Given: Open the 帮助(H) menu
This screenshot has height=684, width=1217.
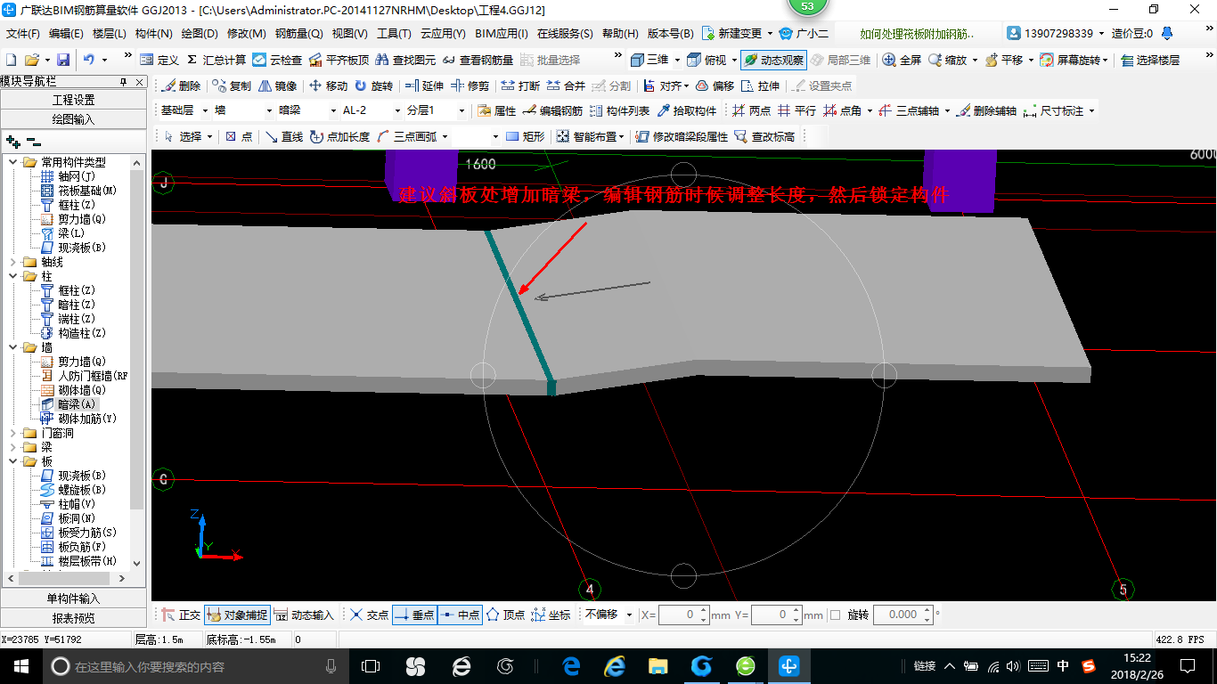Looking at the screenshot, I should tap(620, 34).
